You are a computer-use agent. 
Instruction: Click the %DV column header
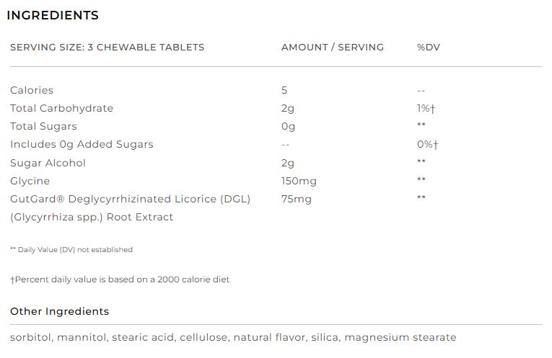(429, 47)
